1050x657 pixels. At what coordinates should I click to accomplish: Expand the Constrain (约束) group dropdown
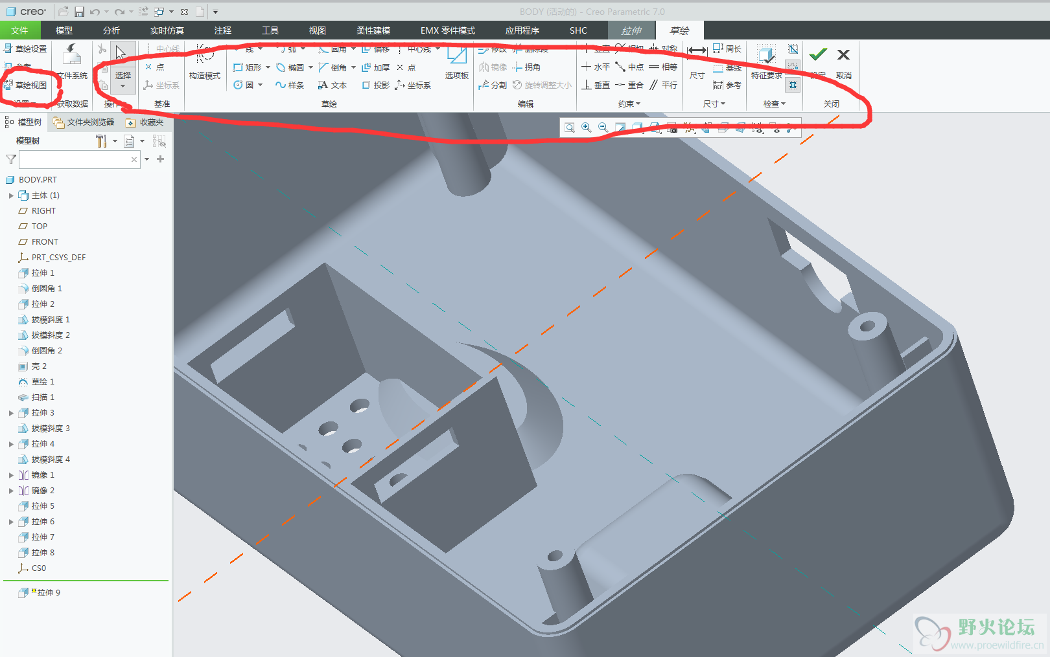(629, 104)
